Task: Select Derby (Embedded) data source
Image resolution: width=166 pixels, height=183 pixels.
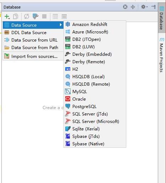Action: coord(95,54)
